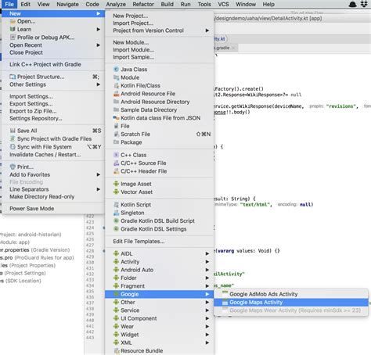This screenshot has height=355, width=371.
Task: Expand the Open Recent submenu arrow
Action: [x=98, y=45]
